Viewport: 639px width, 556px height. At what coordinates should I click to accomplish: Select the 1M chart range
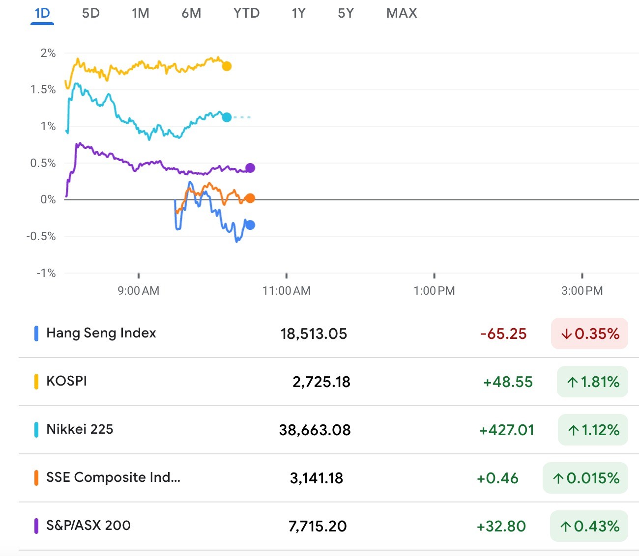[x=141, y=13]
